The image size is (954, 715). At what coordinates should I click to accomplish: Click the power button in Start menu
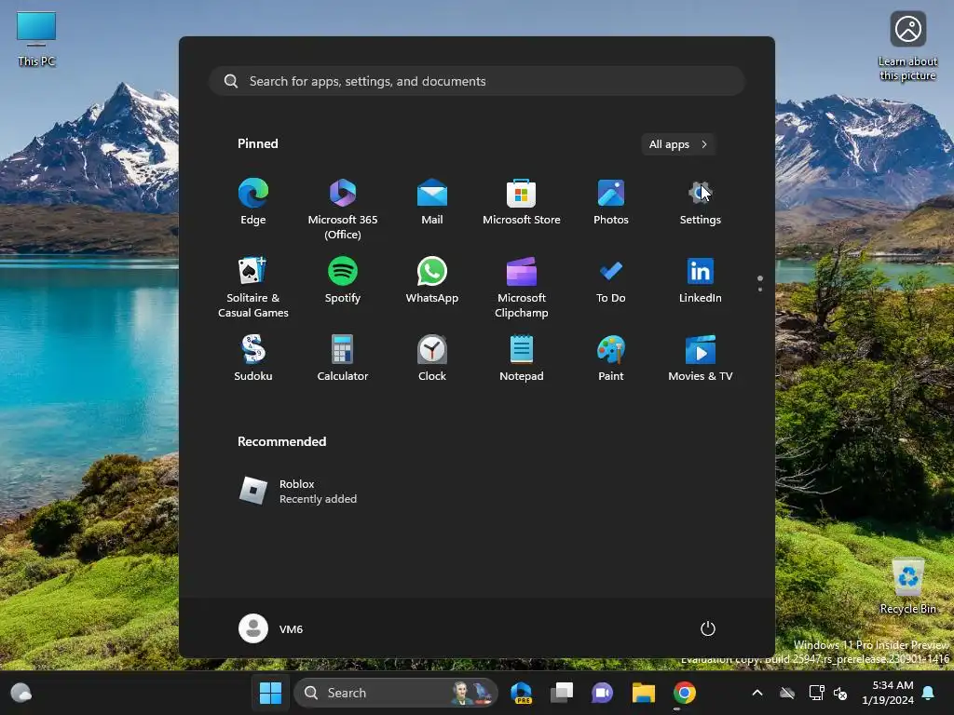pyautogui.click(x=708, y=628)
